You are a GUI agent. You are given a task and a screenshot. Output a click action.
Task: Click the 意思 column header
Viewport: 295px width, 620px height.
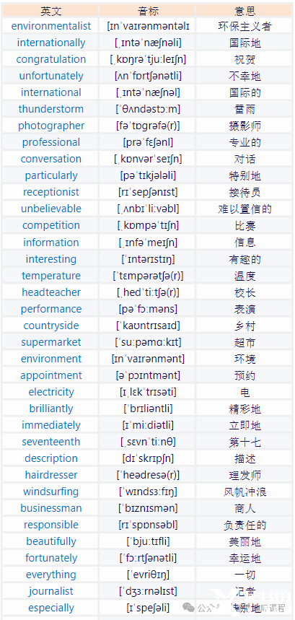coord(245,11)
